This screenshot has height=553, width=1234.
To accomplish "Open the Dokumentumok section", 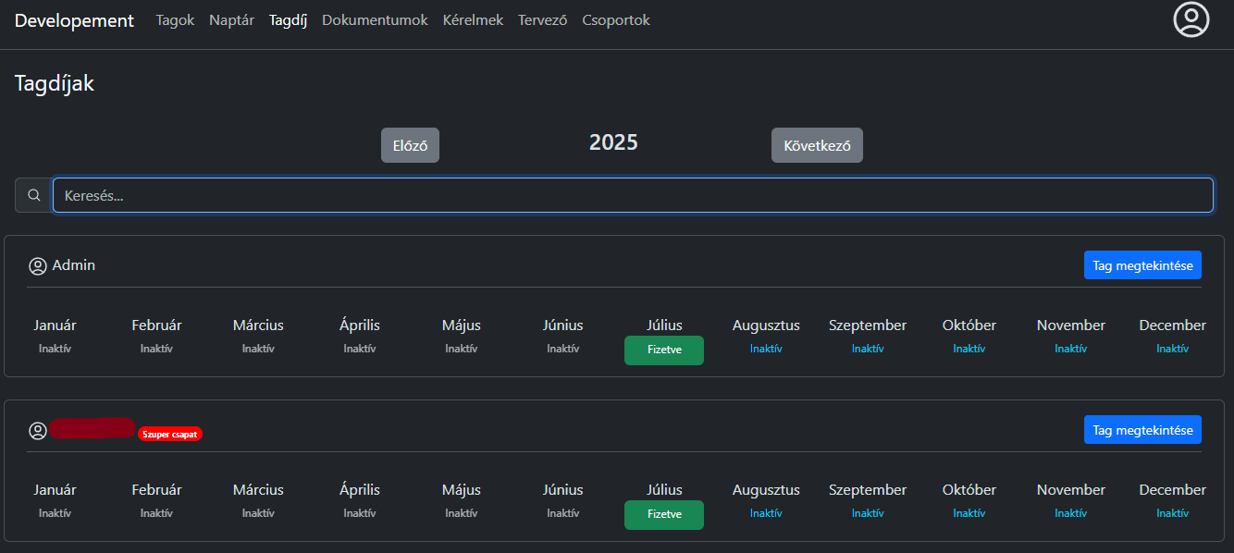I will [375, 20].
